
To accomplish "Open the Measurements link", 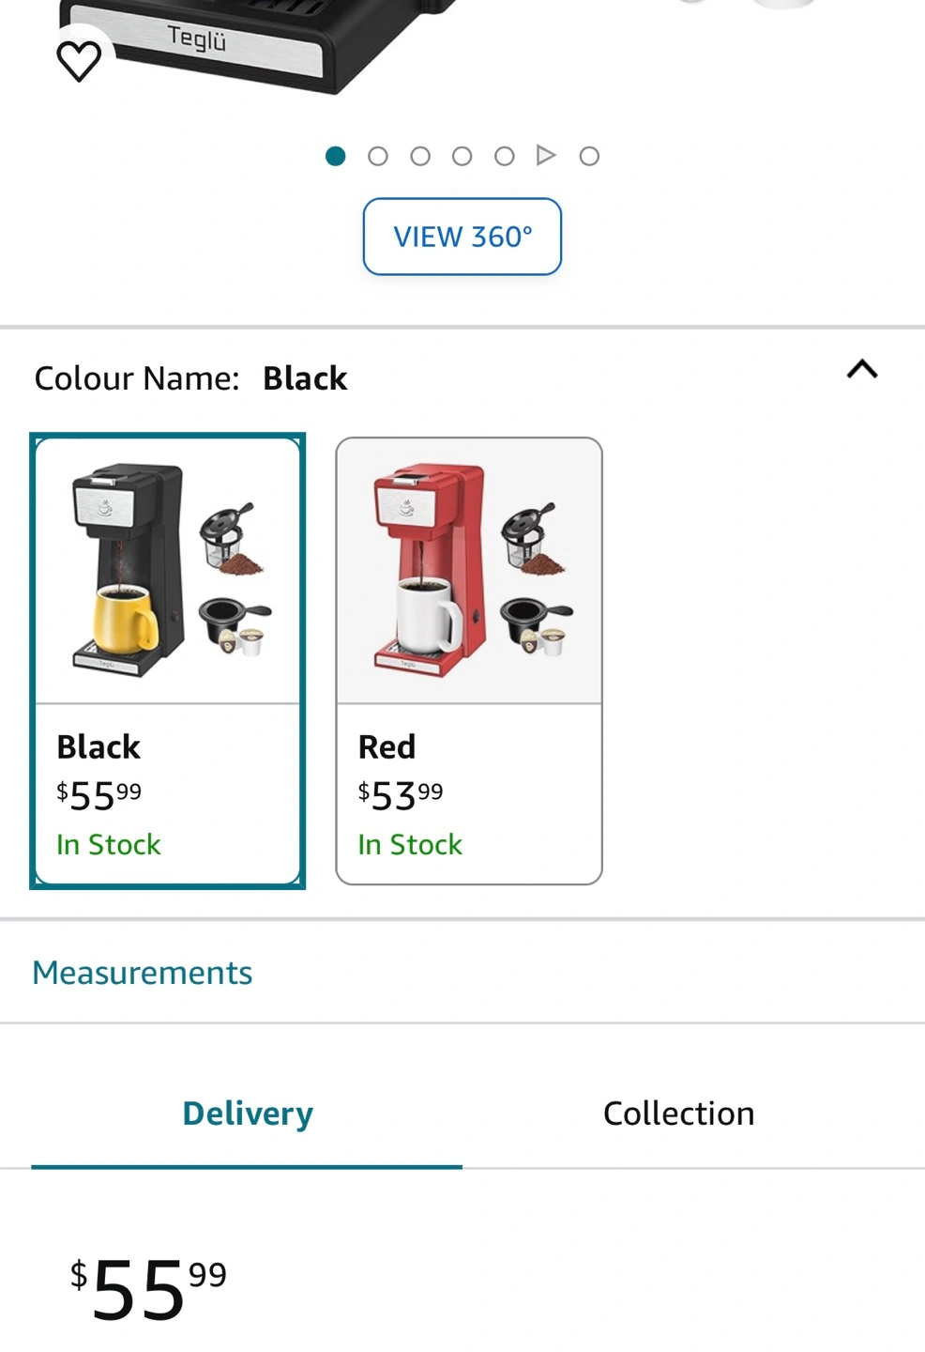I will click(143, 973).
